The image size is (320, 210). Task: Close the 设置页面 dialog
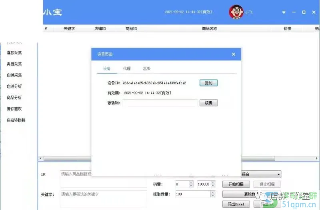pyautogui.click(x=234, y=54)
